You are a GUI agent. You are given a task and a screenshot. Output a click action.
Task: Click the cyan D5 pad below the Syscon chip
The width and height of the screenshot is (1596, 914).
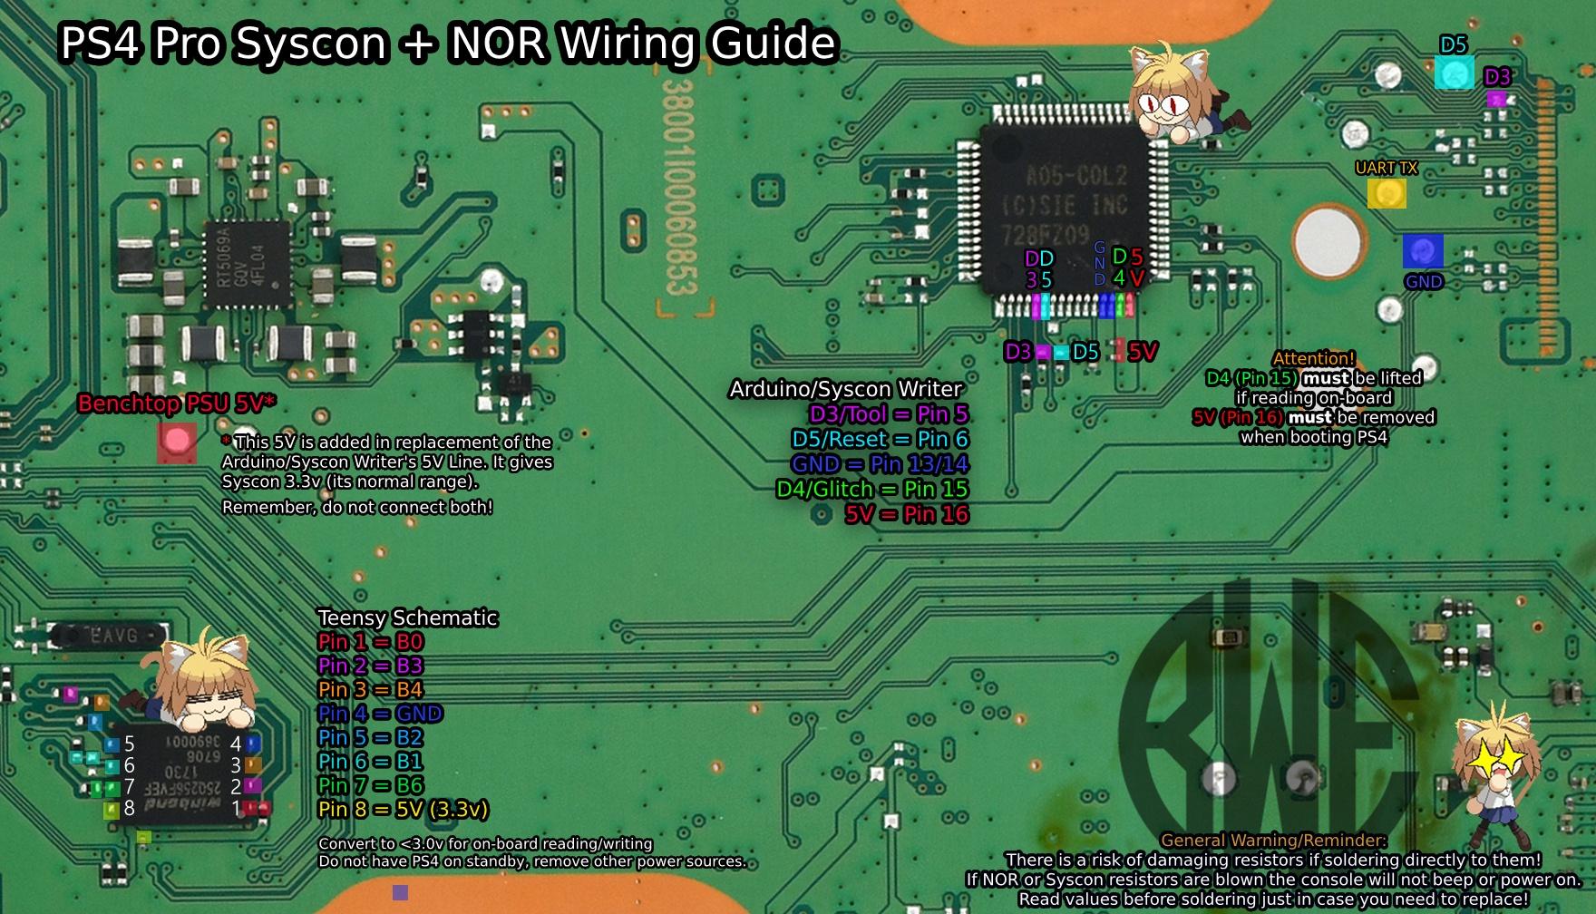[x=1061, y=352]
